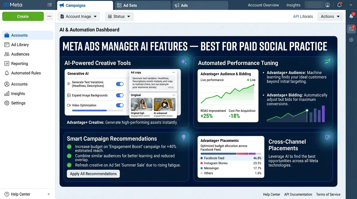The height and width of the screenshot is (199, 357).
Task: Check the Refresh creative recommendation
Action: [69, 165]
